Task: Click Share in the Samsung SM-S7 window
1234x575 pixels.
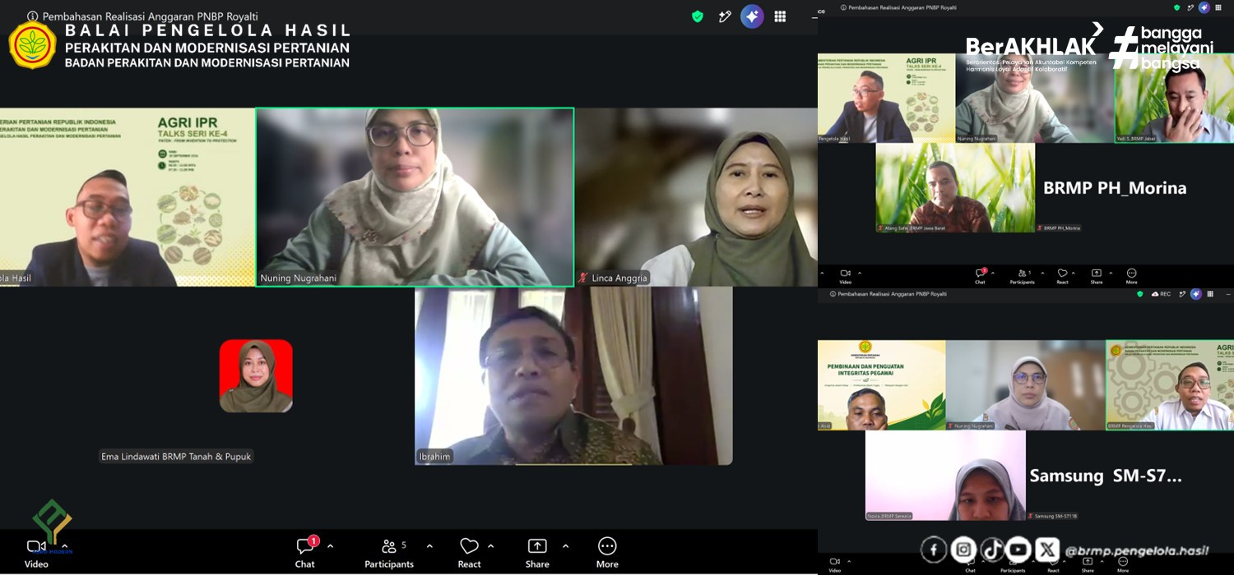Action: click(x=1088, y=563)
